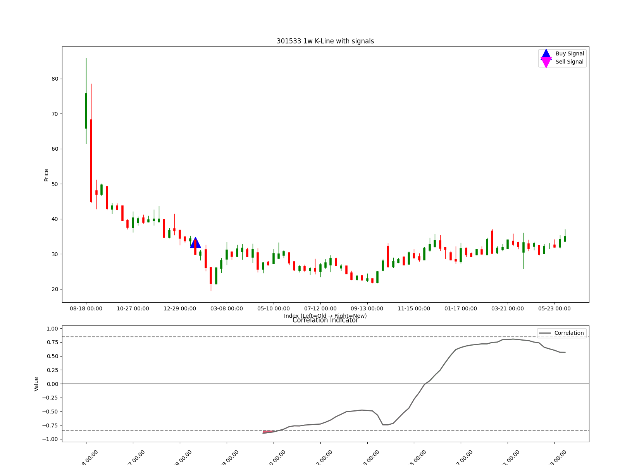Click the correlation axis tick '−0.75'

click(x=50, y=425)
